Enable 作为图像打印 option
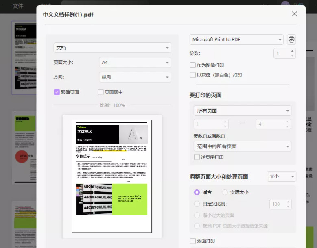 pyautogui.click(x=193, y=65)
